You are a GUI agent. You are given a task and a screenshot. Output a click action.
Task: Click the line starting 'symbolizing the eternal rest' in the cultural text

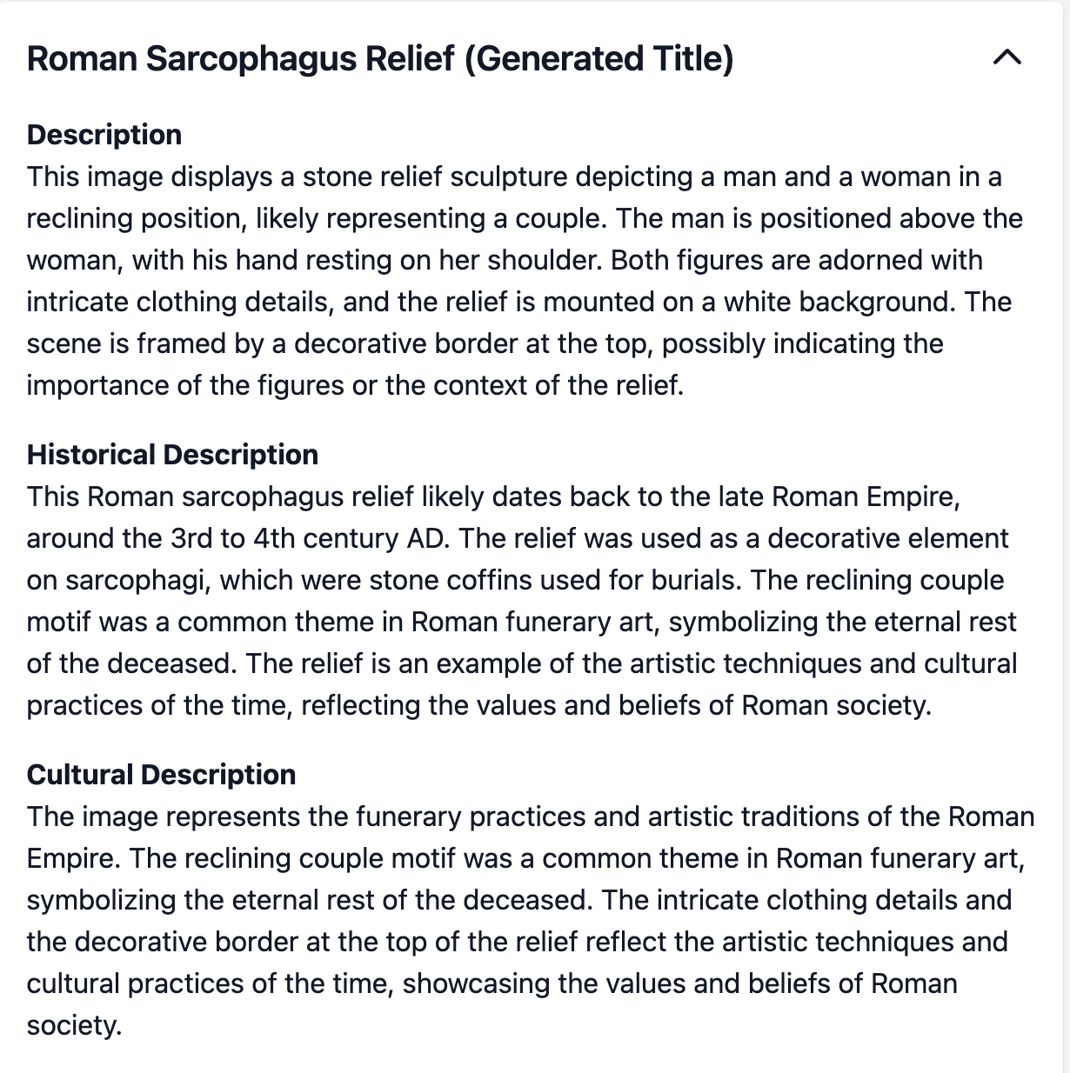pos(519,900)
